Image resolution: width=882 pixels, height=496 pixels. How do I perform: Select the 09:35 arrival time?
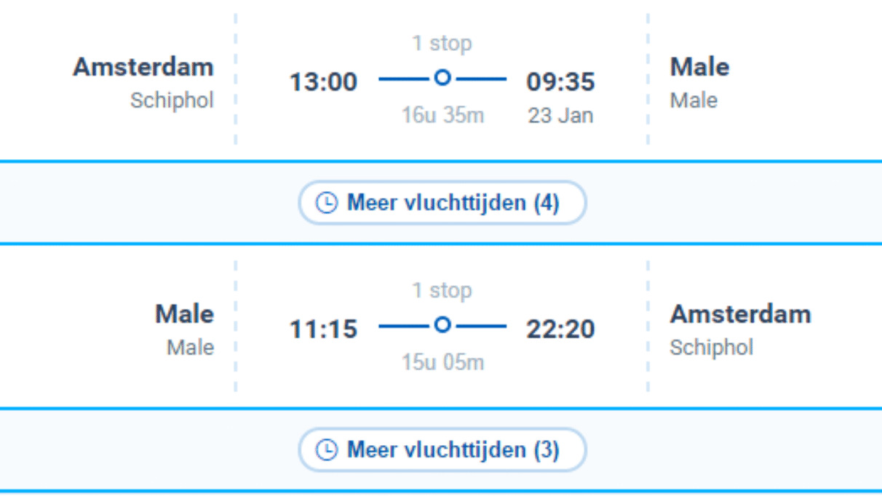[560, 82]
